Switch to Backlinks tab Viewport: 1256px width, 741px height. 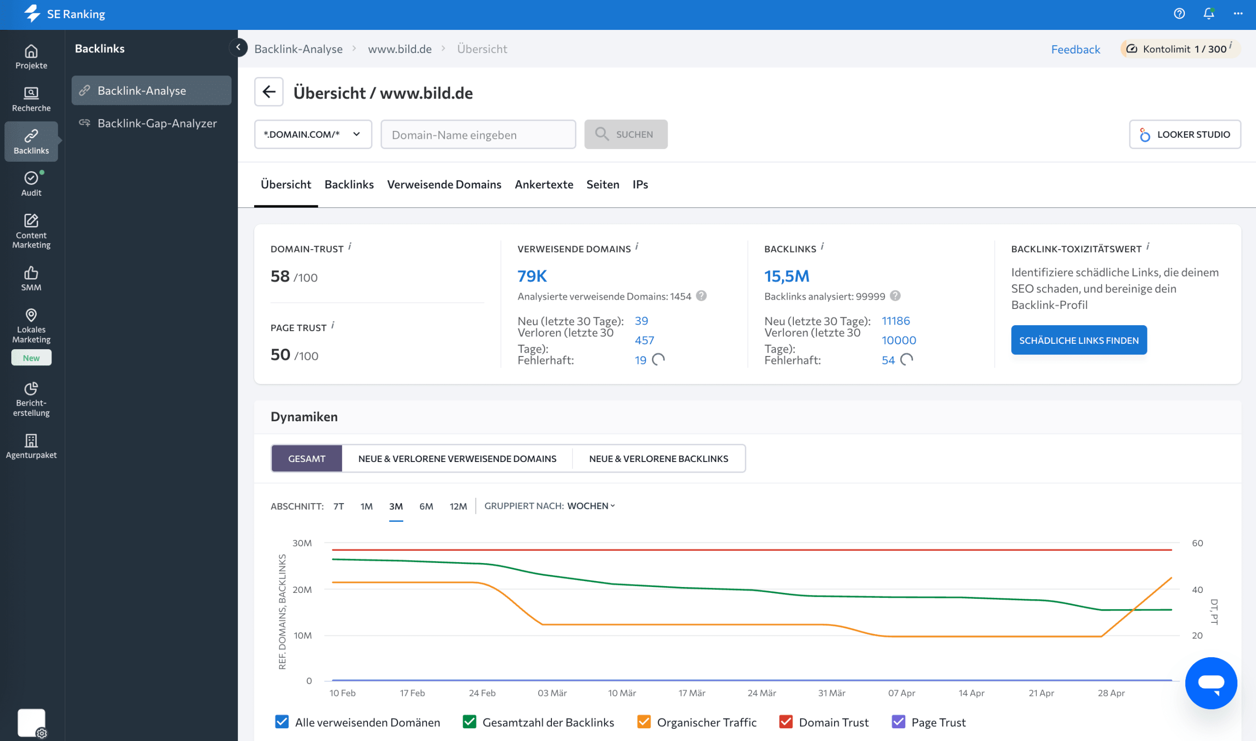[x=349, y=184]
